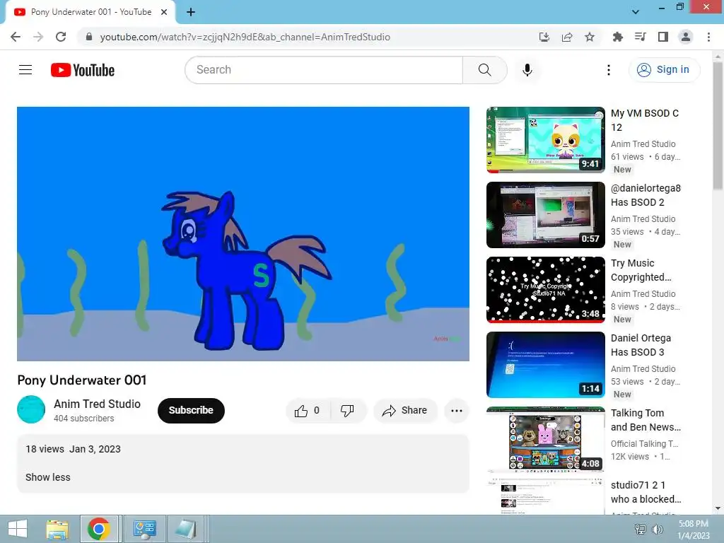The image size is (724, 543).
Task: Open File Explorer from taskbar
Action: [x=57, y=529]
